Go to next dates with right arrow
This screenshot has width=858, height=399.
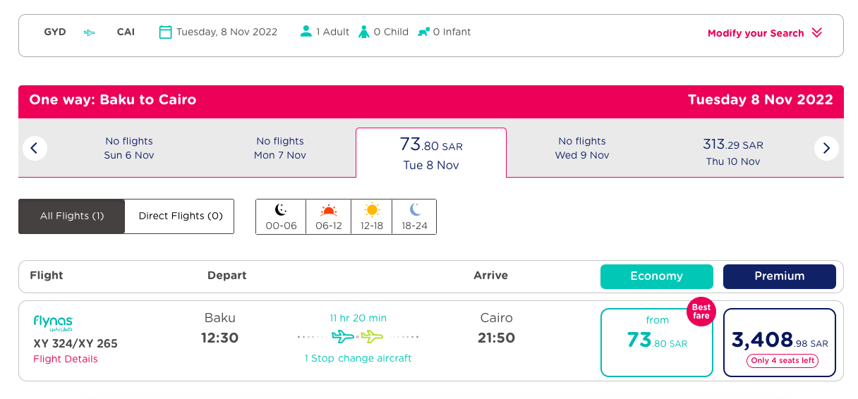(x=826, y=148)
